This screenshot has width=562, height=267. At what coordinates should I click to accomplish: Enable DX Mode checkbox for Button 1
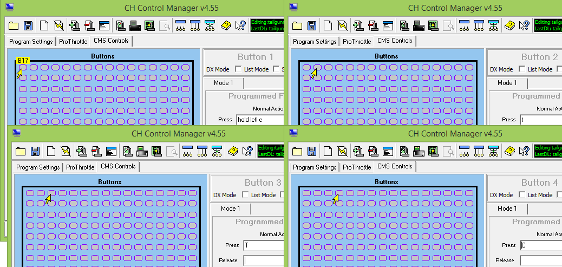(x=238, y=69)
